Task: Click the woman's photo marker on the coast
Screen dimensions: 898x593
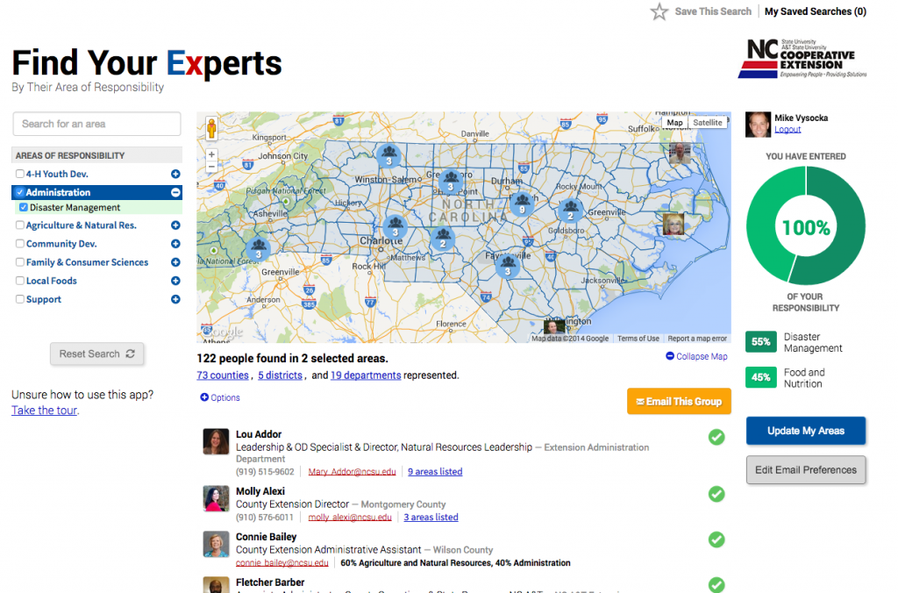Action: (x=673, y=224)
